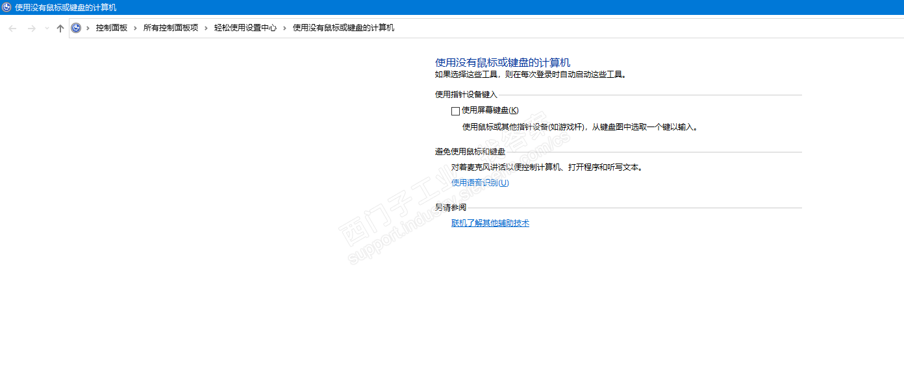
Task: Open the 使用语音识别(U) link
Action: [x=480, y=183]
